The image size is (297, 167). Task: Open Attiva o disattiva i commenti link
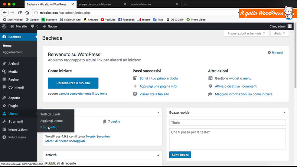point(236,86)
